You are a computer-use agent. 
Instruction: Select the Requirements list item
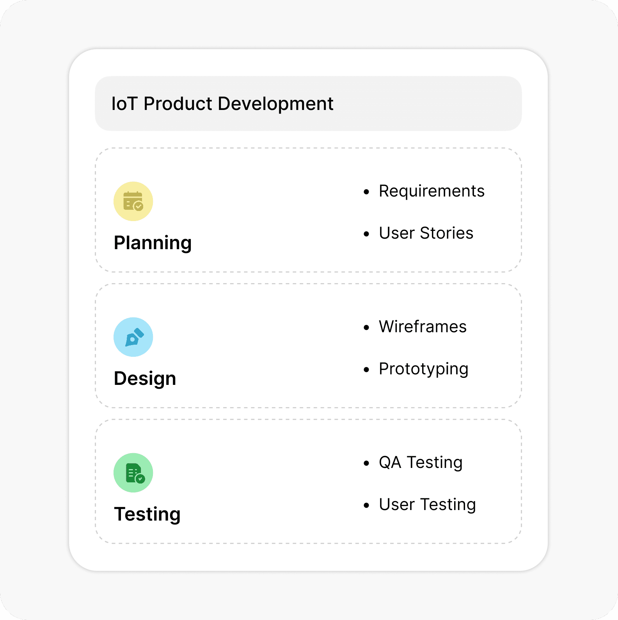432,191
